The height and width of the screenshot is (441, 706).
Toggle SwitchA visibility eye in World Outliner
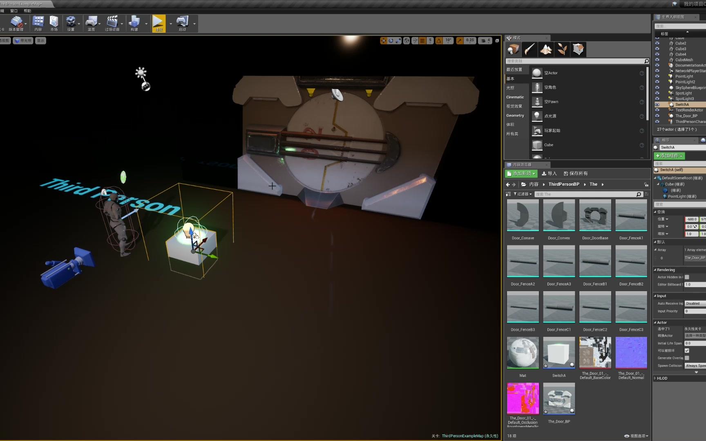tap(657, 105)
